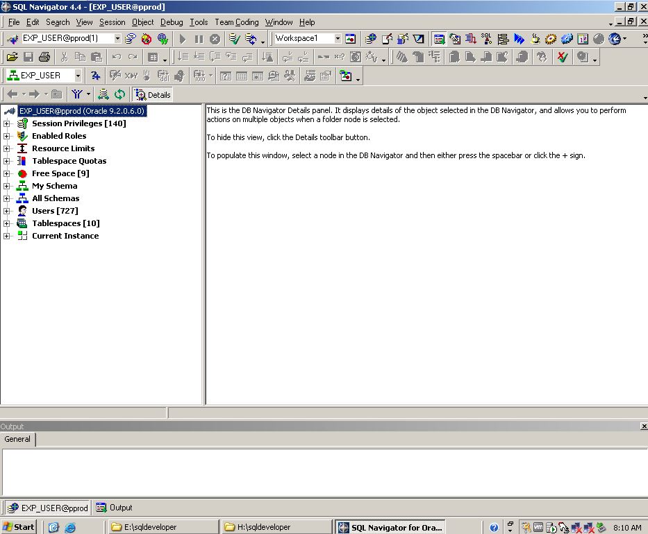The height and width of the screenshot is (534, 648).
Task: Click the Windows Start button
Action: pos(19,527)
